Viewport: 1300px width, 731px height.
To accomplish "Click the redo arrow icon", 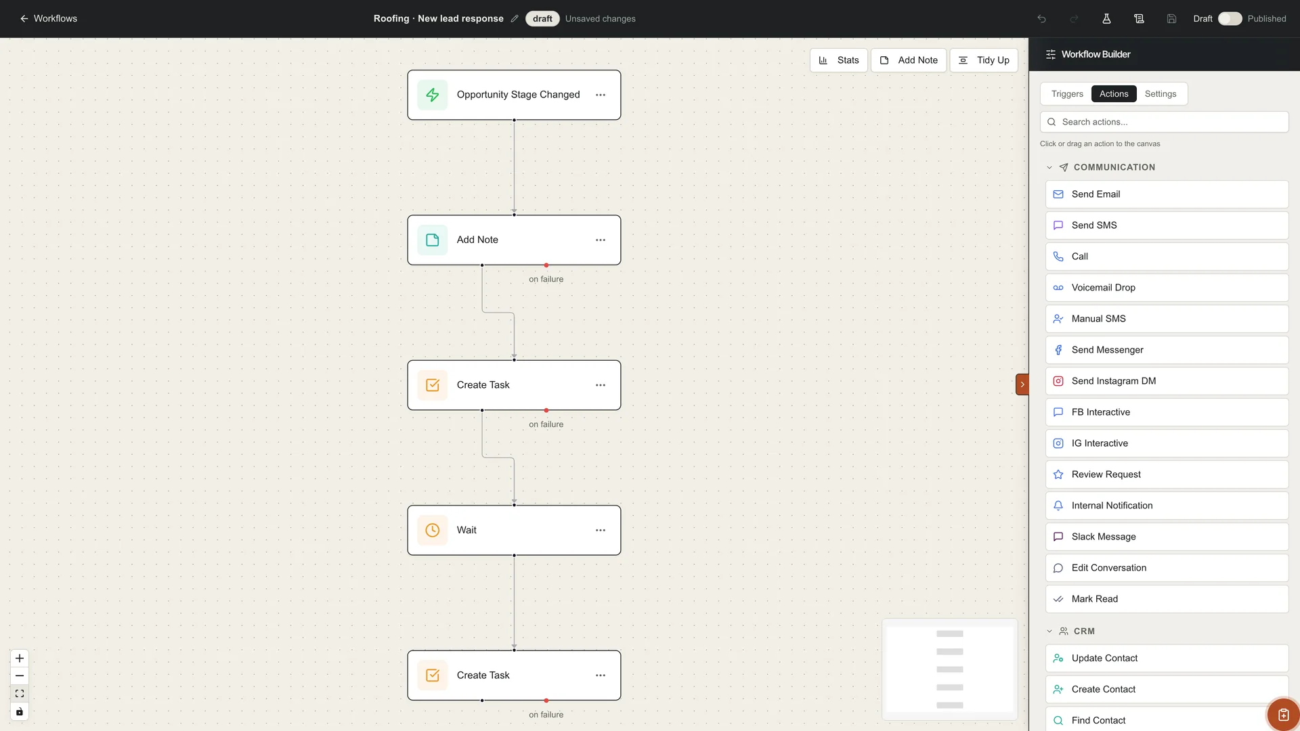I will click(1074, 18).
